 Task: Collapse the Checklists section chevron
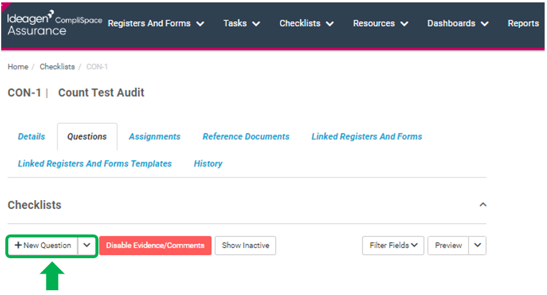[483, 205]
